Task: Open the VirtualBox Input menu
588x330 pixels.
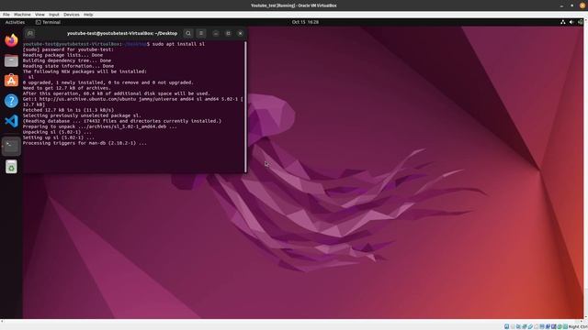Action: click(54, 15)
